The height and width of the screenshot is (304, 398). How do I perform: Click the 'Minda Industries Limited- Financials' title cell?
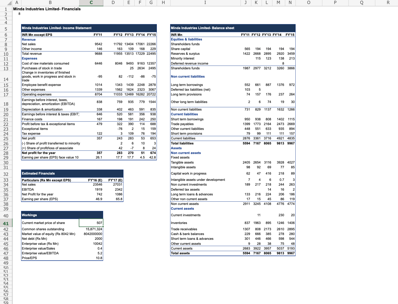click(x=47, y=9)
